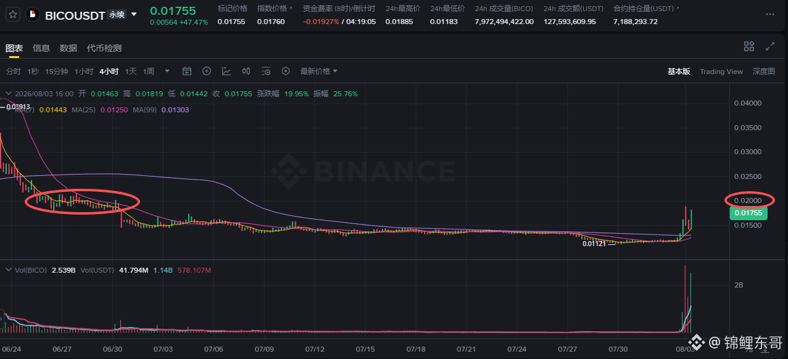Switch to the 数据 tab
788x359 pixels.
click(68, 48)
